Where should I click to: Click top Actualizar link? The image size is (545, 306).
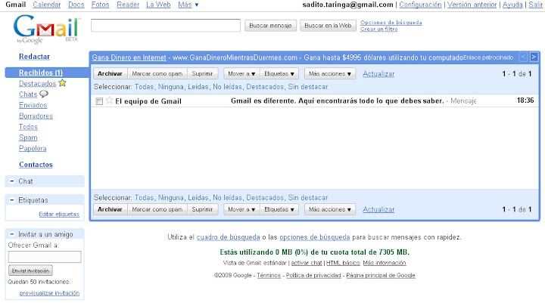378,73
